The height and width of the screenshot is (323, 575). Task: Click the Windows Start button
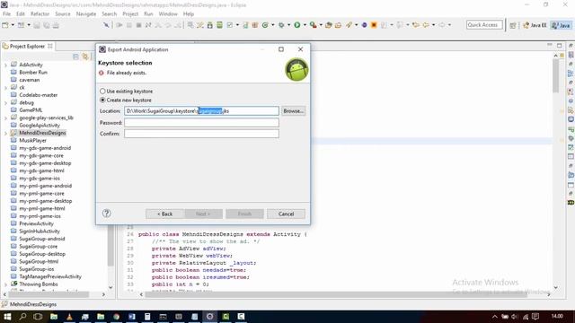tap(7, 317)
